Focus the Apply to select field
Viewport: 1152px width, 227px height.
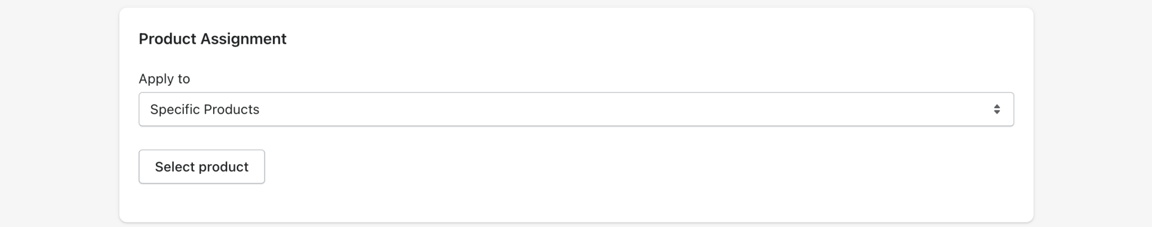(575, 109)
